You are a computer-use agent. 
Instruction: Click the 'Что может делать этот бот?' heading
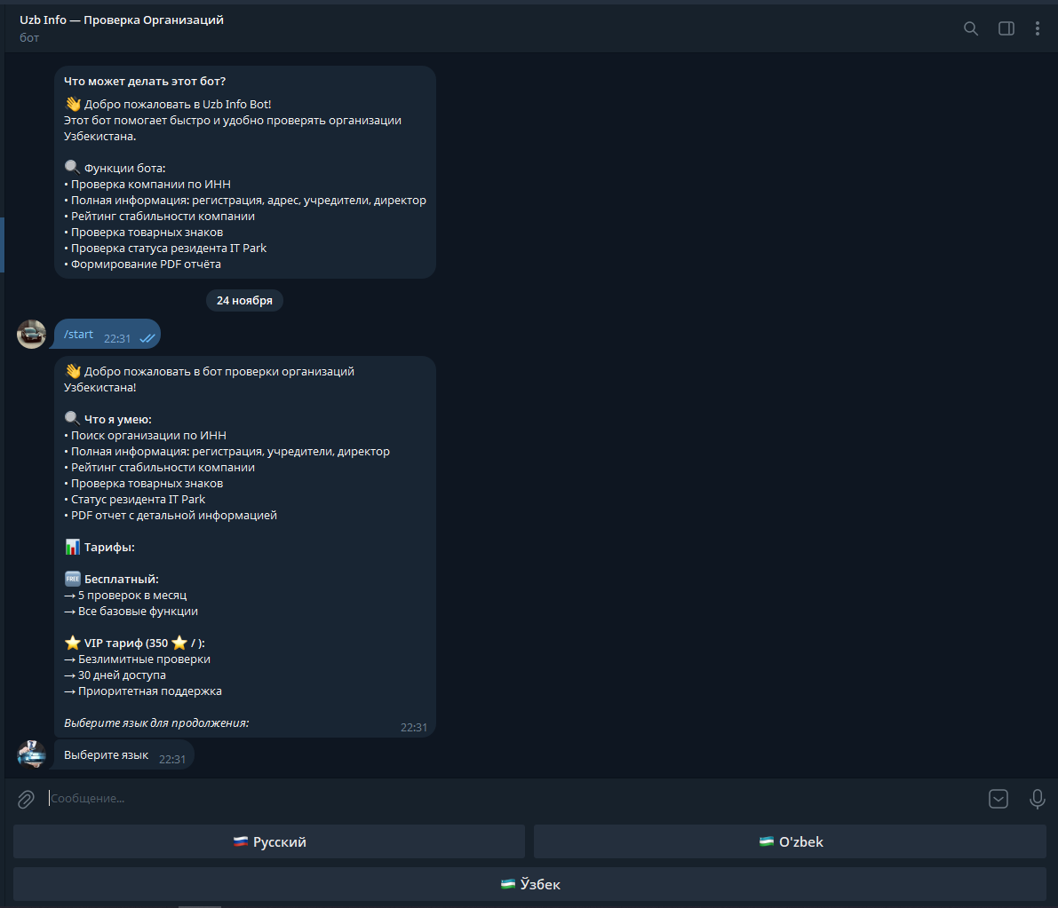click(x=145, y=81)
